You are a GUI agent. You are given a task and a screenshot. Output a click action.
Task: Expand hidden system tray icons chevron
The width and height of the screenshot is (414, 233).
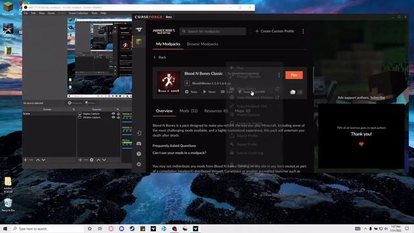coord(365,228)
